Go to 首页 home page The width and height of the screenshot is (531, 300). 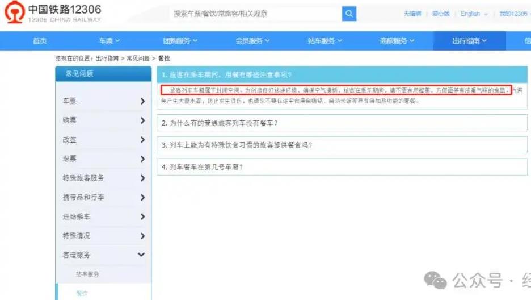click(40, 41)
